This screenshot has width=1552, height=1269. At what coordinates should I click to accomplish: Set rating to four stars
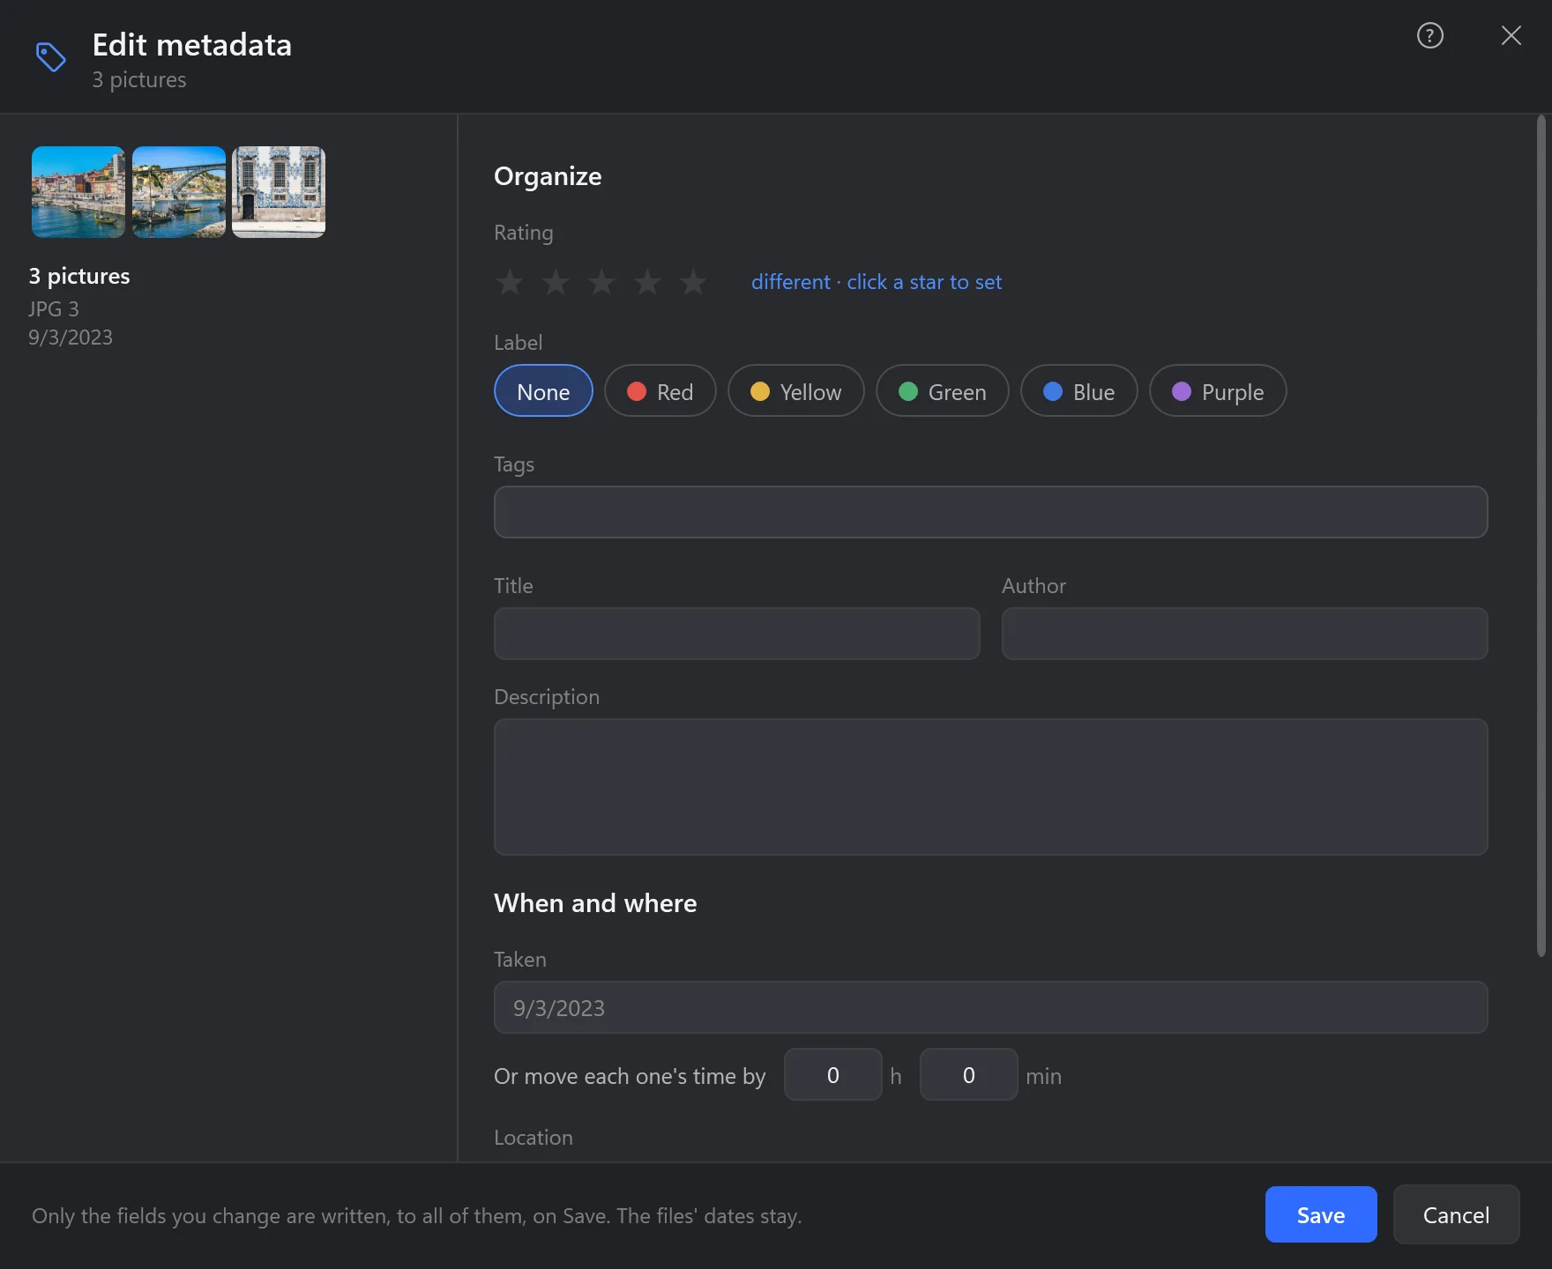tap(647, 282)
